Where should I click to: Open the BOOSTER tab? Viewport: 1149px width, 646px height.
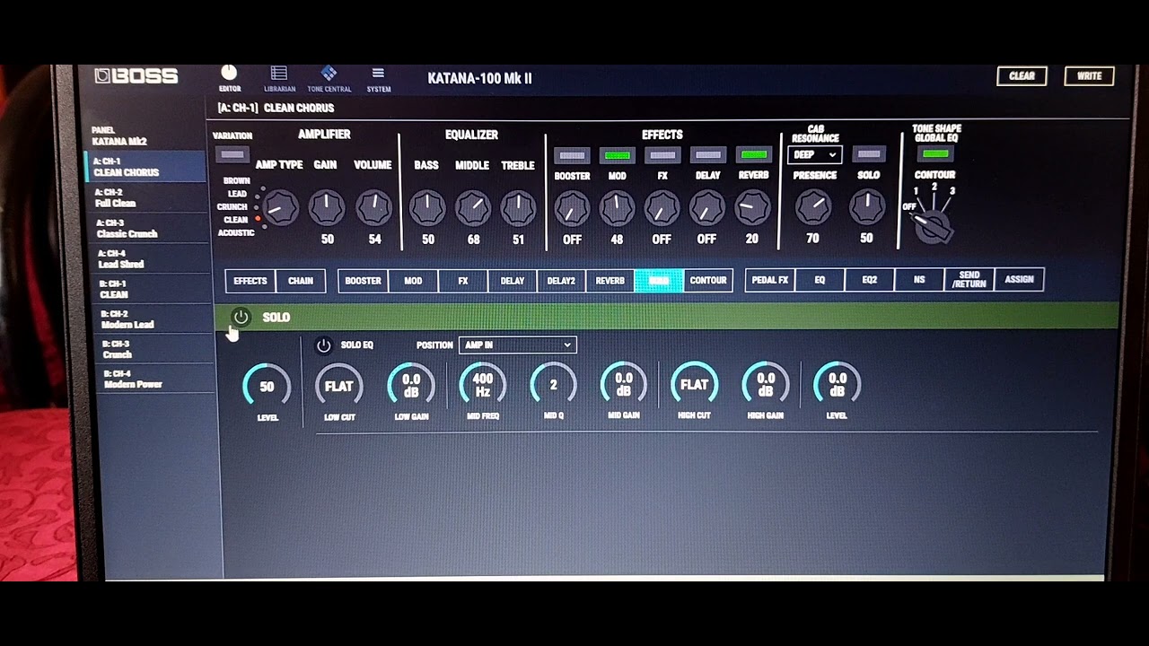tap(364, 281)
